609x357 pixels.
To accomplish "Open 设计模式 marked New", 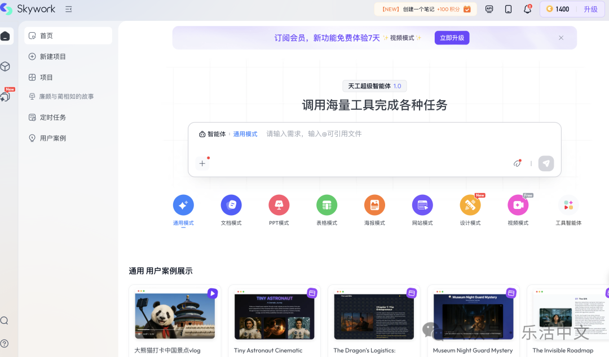I will [470, 205].
